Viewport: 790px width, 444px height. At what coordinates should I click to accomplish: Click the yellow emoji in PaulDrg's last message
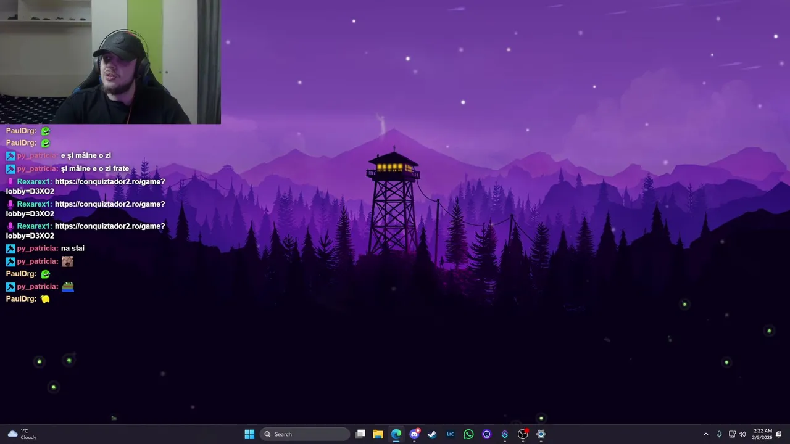[x=45, y=299]
